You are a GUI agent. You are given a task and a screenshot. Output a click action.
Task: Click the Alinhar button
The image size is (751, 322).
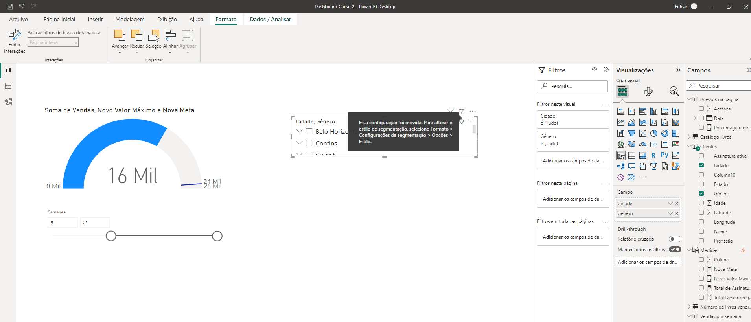tap(170, 41)
